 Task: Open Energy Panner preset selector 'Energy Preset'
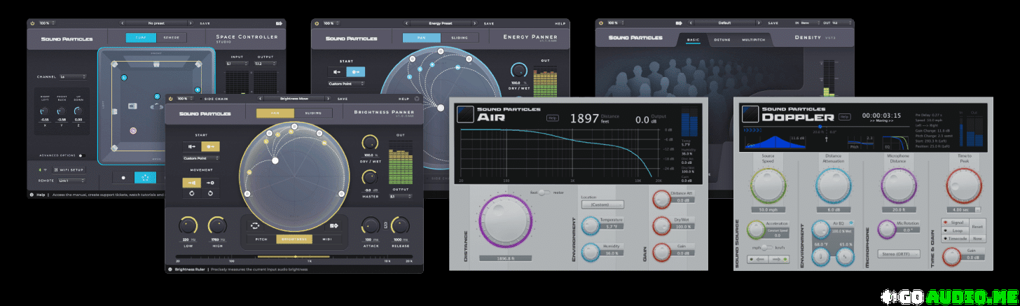(x=441, y=23)
